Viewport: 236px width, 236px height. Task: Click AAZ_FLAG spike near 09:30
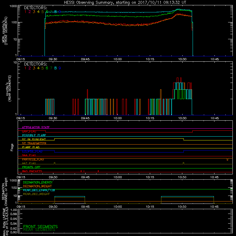tap(55, 163)
